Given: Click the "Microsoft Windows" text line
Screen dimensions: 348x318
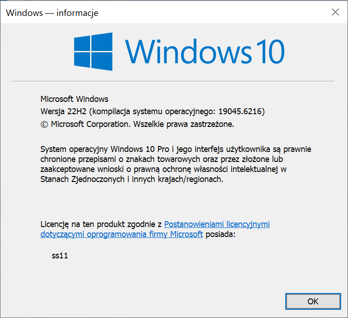Looking at the screenshot, I should point(75,99).
